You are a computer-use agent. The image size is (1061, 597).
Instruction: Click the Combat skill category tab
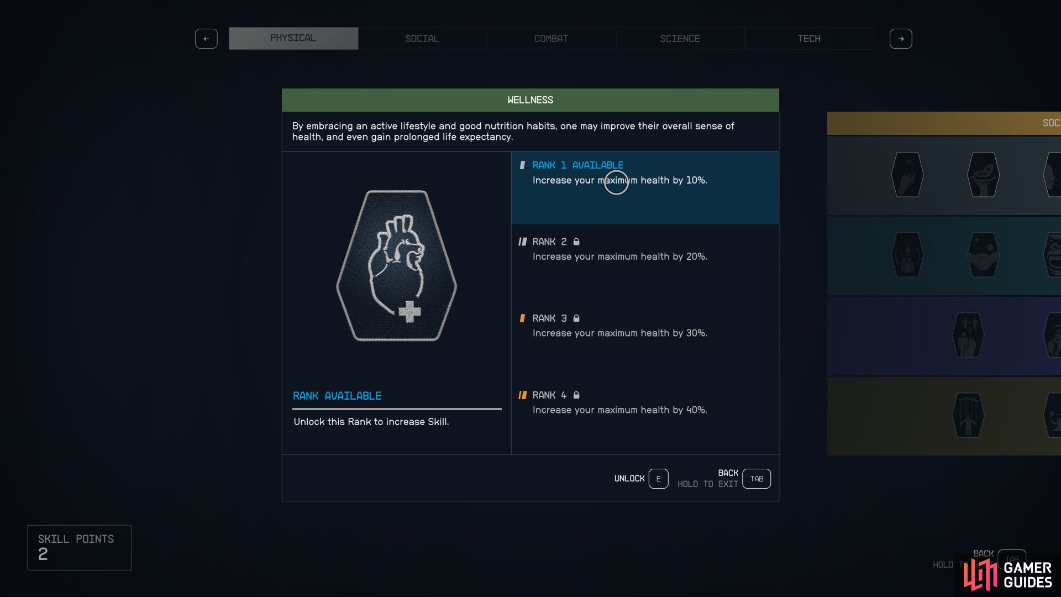(x=550, y=38)
